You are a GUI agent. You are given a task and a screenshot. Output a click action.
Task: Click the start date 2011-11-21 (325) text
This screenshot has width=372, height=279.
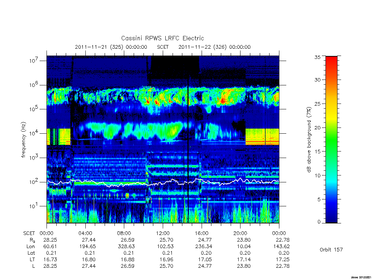pos(99,47)
